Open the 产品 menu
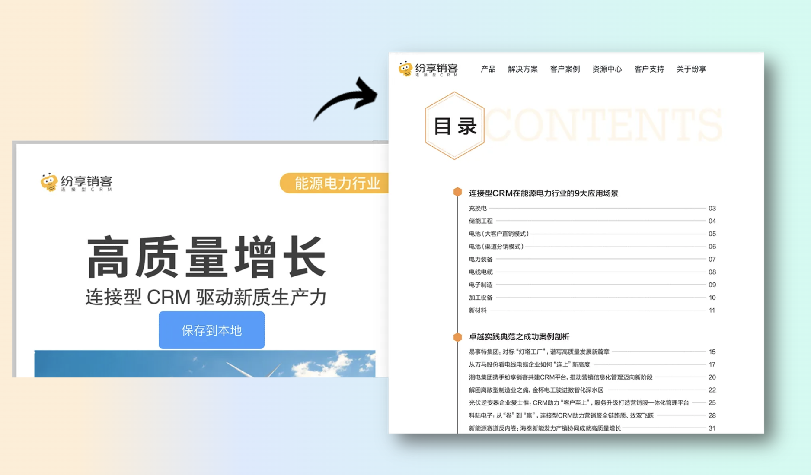Screen dimensions: 811x475 488,69
